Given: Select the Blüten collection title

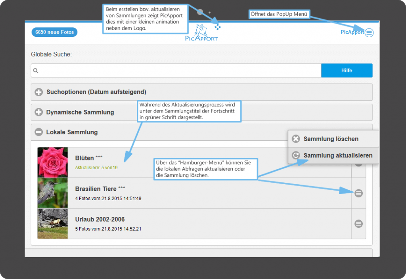Looking at the screenshot, I should tap(89, 158).
